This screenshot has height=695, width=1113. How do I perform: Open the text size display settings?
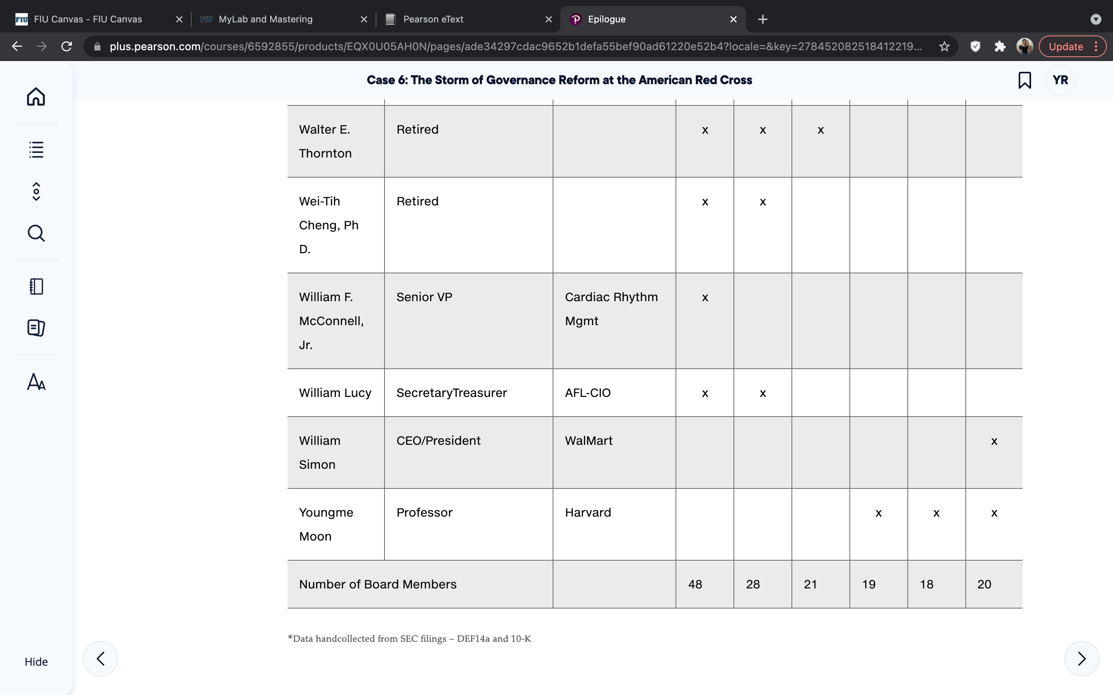coord(36,381)
